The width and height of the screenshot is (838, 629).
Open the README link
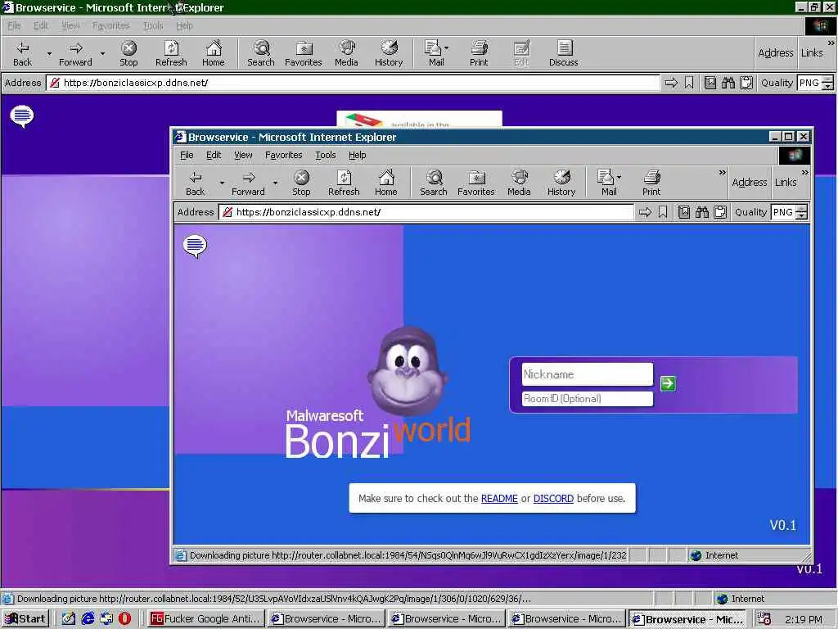coord(499,499)
